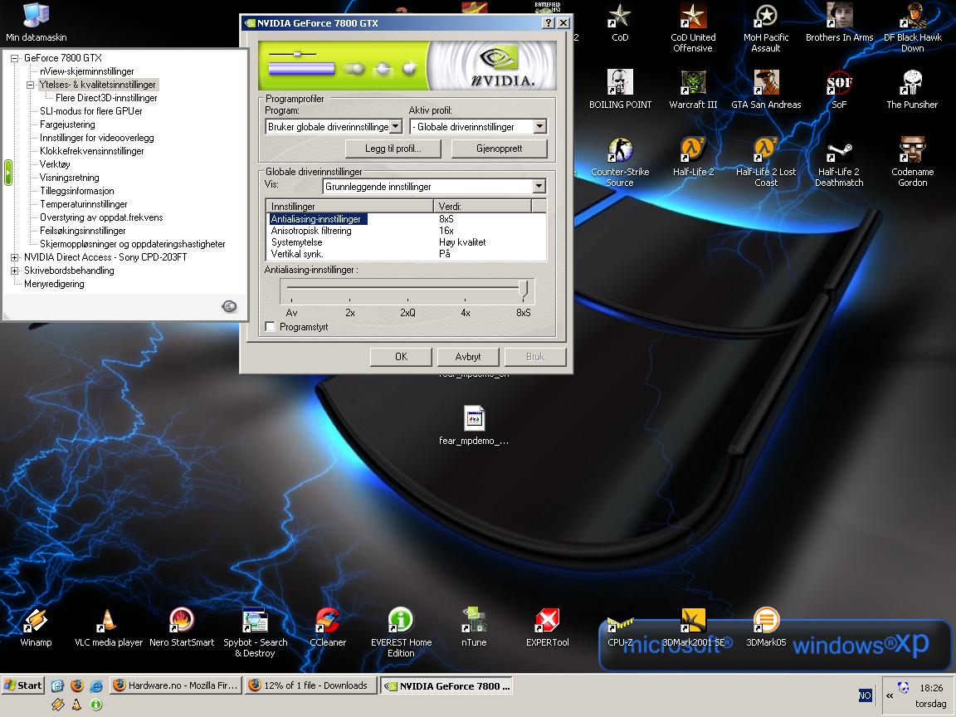Click the side panel collapse arrow icon
Image resolution: width=956 pixels, height=717 pixels.
(229, 306)
